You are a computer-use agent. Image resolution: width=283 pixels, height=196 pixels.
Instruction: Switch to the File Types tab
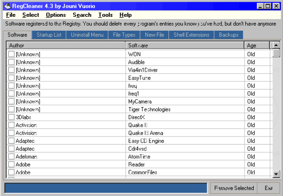(124, 35)
